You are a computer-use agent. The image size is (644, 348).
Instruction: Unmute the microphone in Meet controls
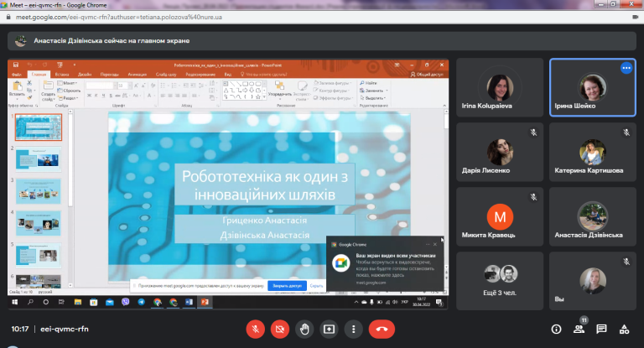pyautogui.click(x=255, y=329)
